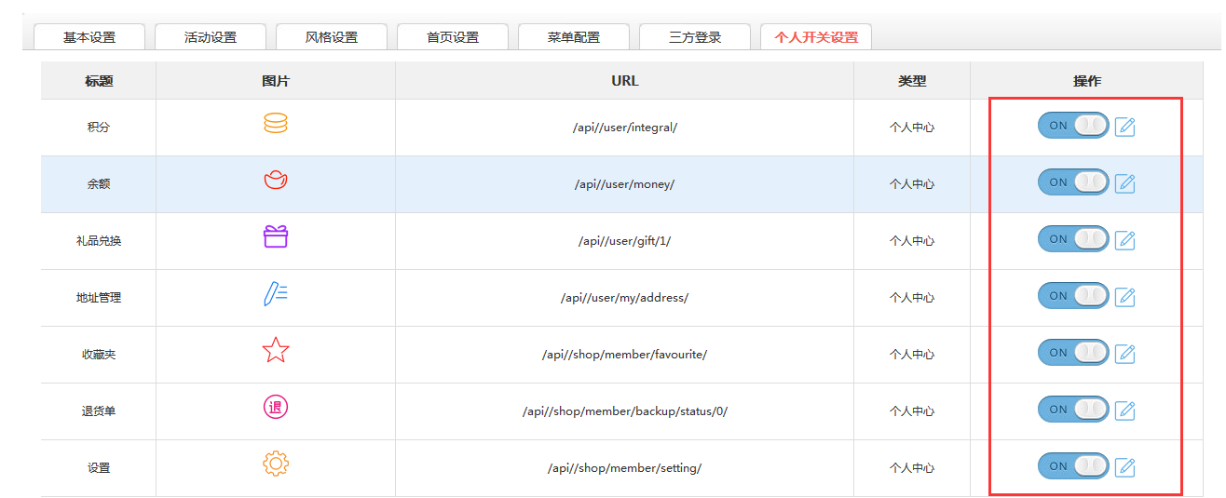The image size is (1226, 498).
Task: Toggle the 余额 switch off
Action: coord(1073,182)
